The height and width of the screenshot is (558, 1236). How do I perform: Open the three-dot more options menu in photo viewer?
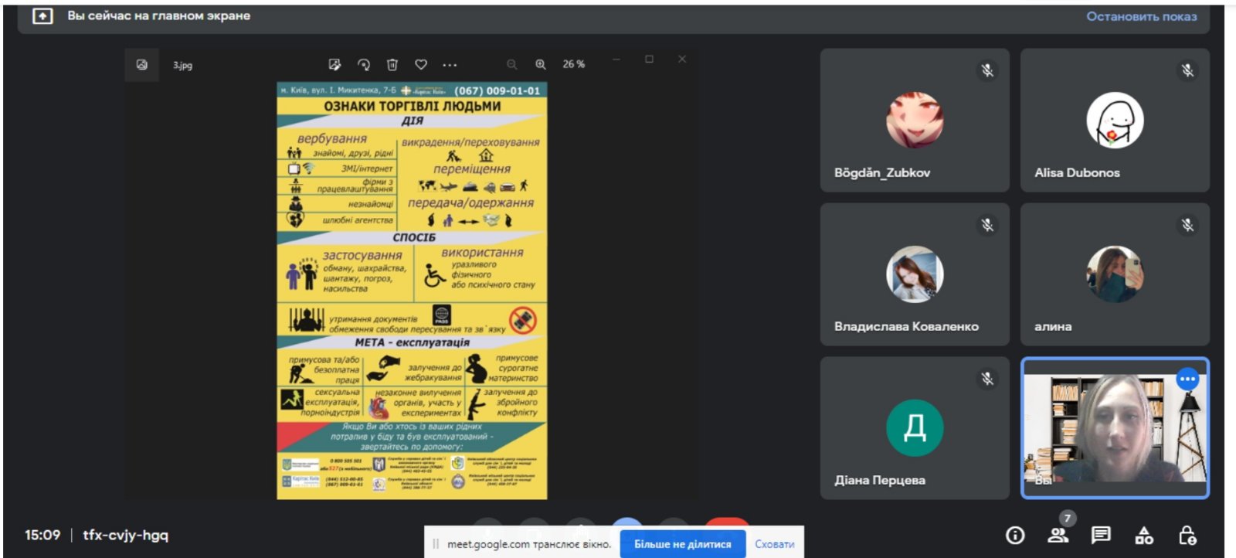(x=450, y=65)
